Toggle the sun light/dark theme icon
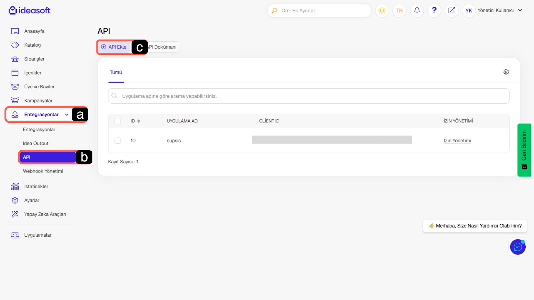 (382, 11)
